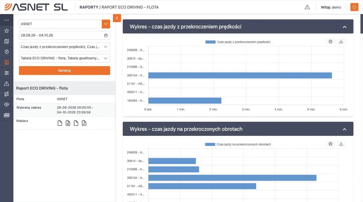363x202 pixels.
Task: Open favorites via the star sidebar icon
Action: [6, 31]
